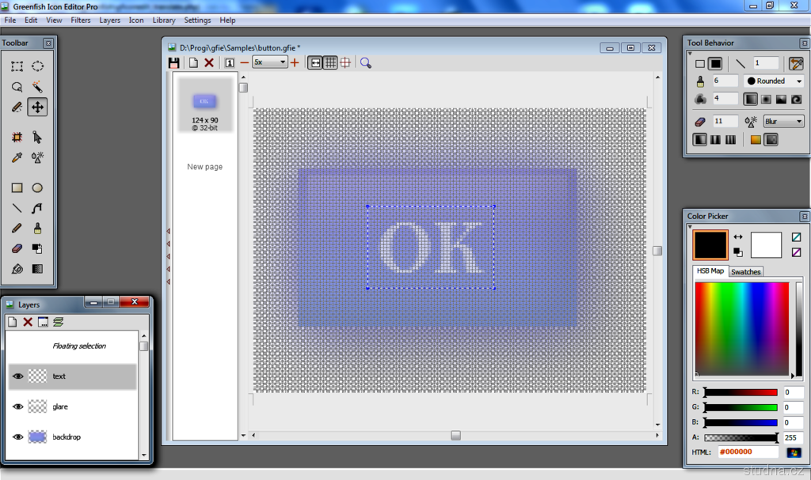This screenshot has width=811, height=480.
Task: Select the Magic Wand tool
Action: pos(37,87)
